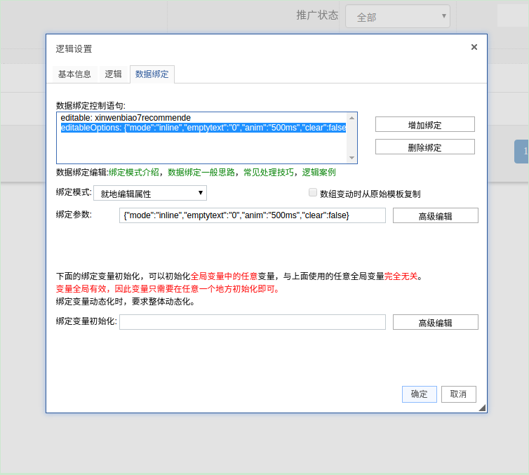Focus the 绑定参数 input field

click(253, 215)
